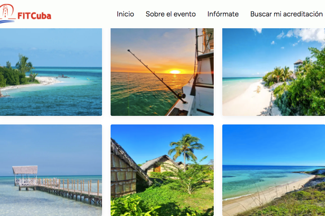The image size is (325, 216).
Task: Open Buscar mi acreditación link
Action: click(x=286, y=14)
